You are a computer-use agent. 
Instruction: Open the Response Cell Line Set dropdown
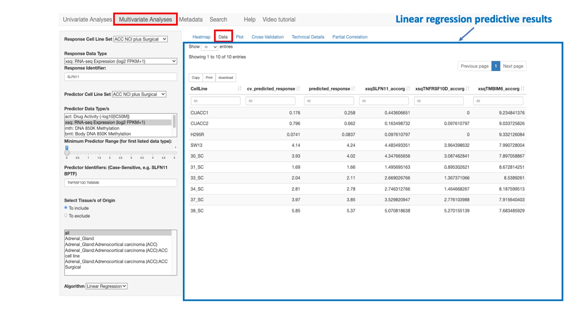tap(141, 39)
